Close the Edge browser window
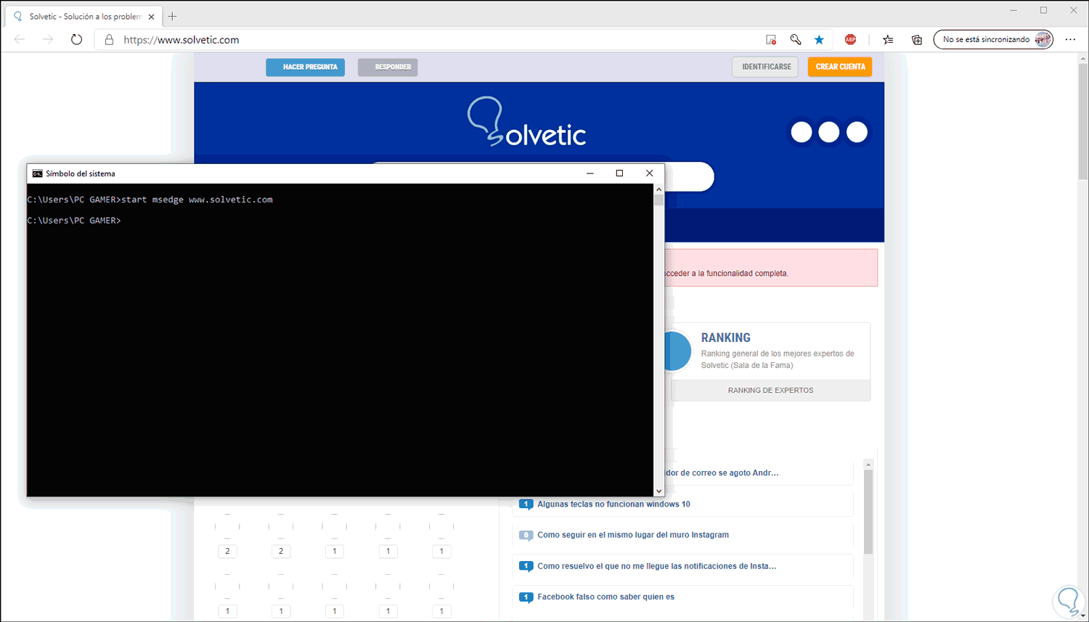 point(1073,10)
